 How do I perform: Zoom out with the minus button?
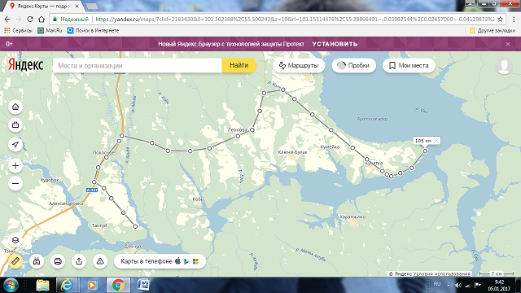coord(15,183)
